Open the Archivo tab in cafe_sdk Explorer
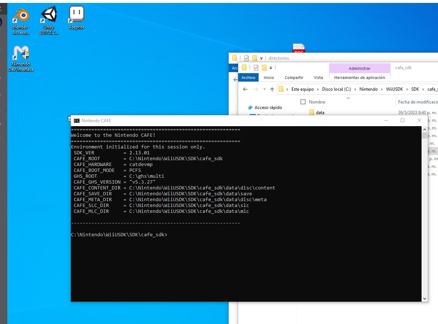Screen dimensions: 438x324 point(248,78)
